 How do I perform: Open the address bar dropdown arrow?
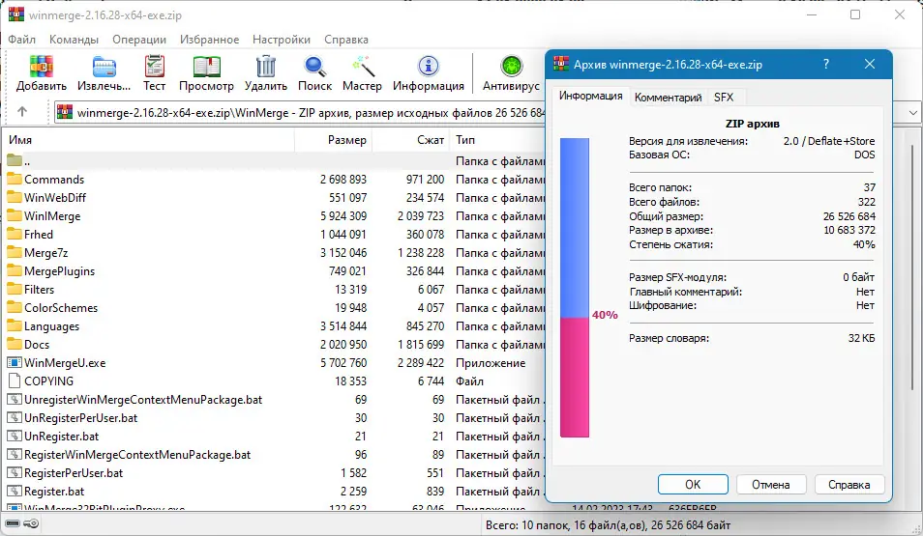click(x=912, y=112)
